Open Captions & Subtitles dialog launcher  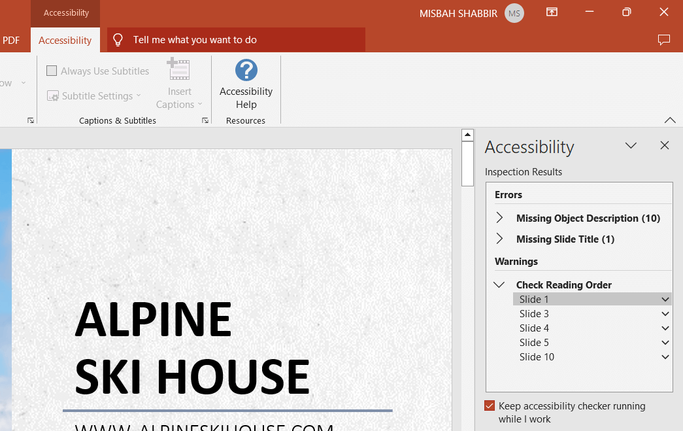pos(205,121)
